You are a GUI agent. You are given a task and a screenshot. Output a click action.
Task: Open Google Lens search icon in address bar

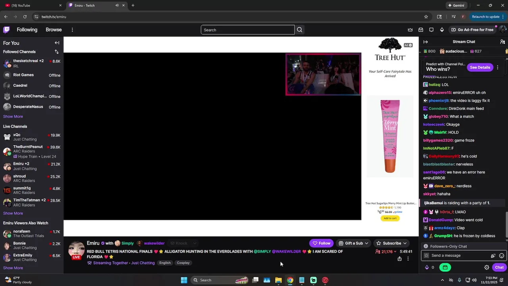[x=439, y=17]
